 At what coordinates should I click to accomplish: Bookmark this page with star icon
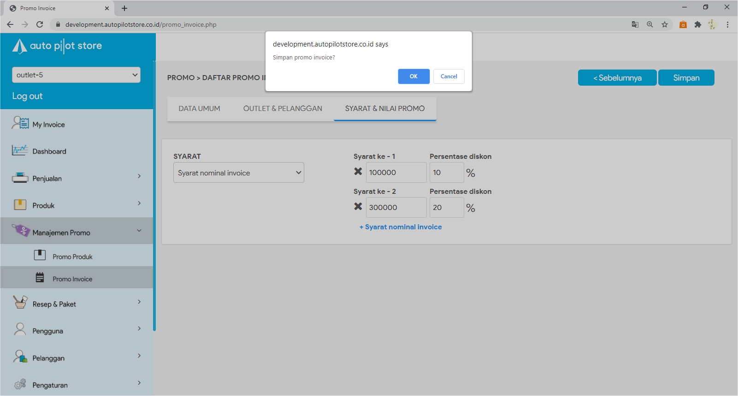[664, 24]
